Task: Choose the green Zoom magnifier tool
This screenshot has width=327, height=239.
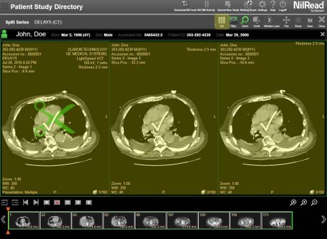Action: 245,22
